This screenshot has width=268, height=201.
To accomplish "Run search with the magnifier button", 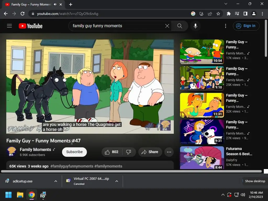I will pyautogui.click(x=180, y=26).
